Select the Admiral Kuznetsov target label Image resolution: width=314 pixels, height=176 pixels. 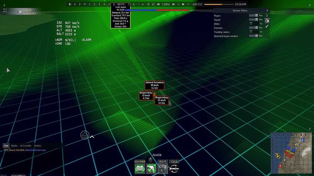pyautogui.click(x=154, y=85)
